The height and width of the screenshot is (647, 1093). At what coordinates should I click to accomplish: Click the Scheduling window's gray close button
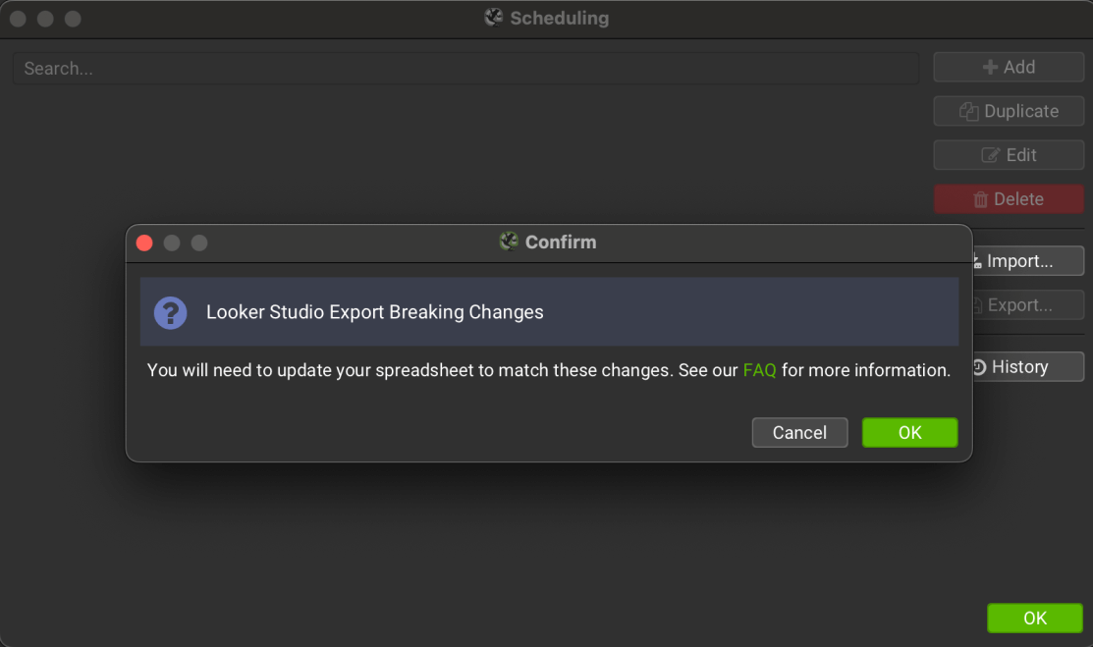(18, 19)
